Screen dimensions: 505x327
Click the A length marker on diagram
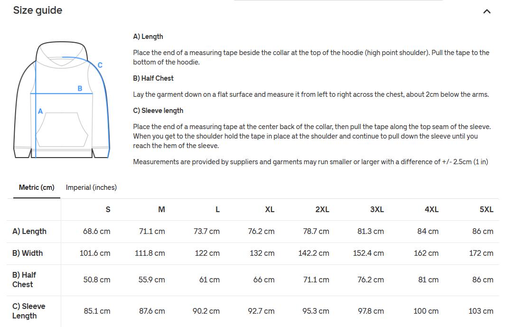coord(40,111)
